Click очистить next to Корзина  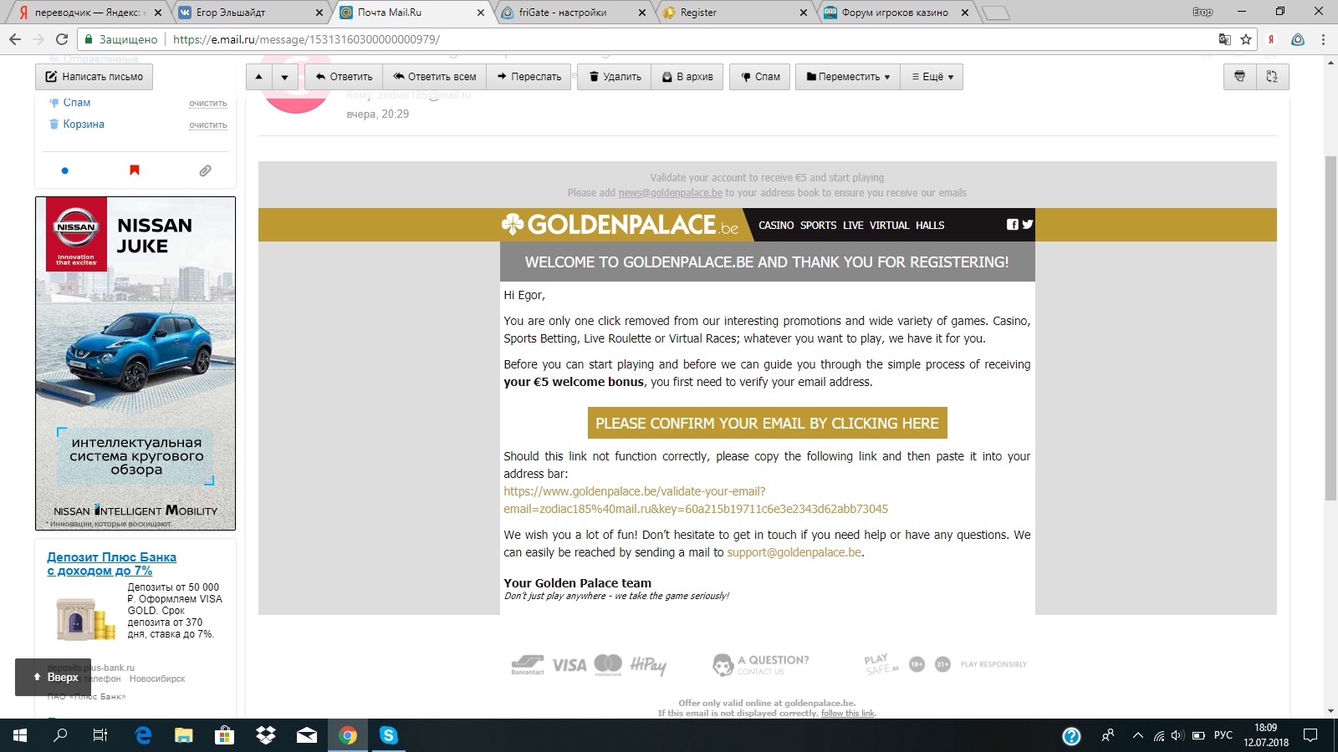click(x=208, y=125)
